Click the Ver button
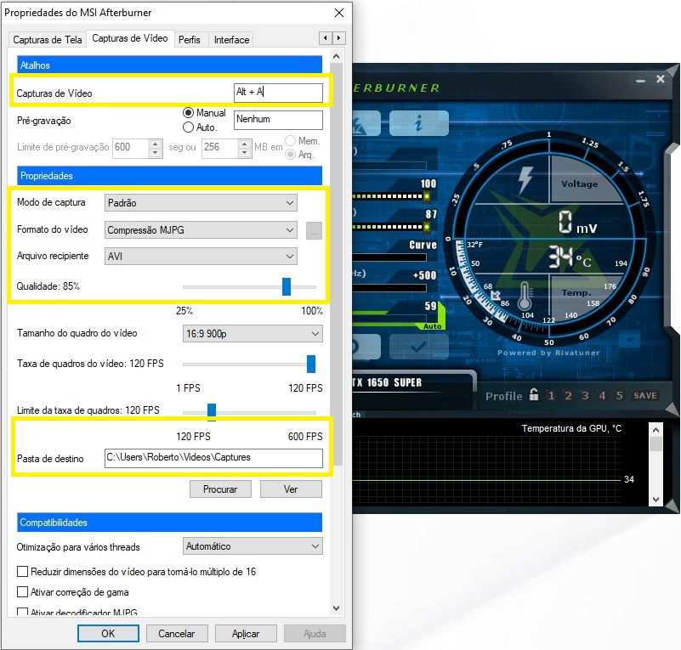Viewport: 681px width, 650px height. (x=291, y=489)
